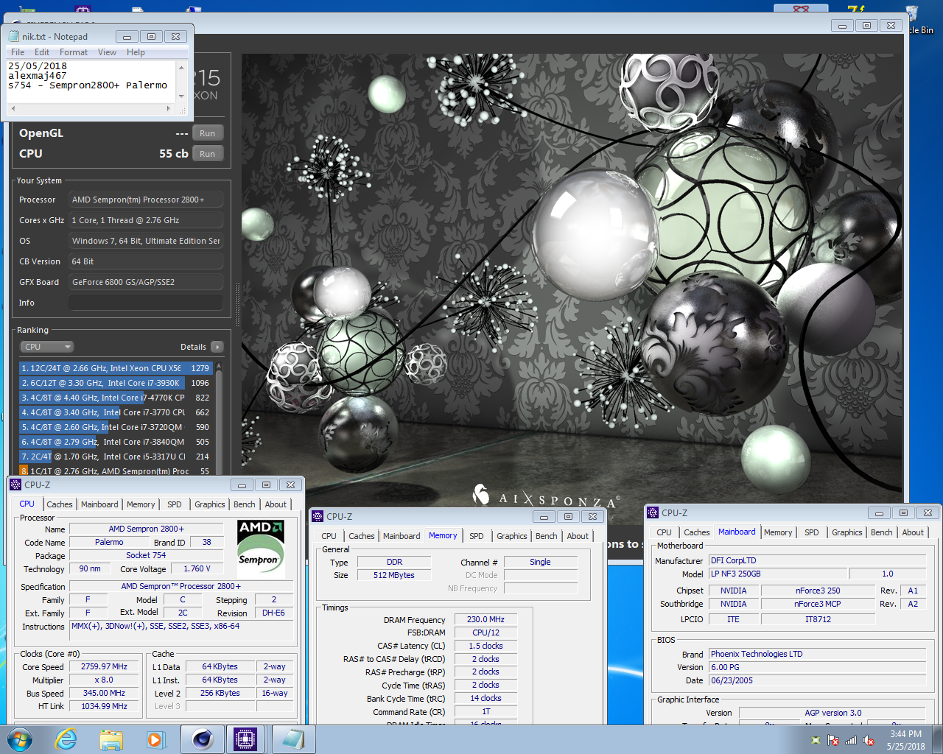Open Windows Explorer folder icon in taskbar
Screen dimensions: 943x754
[x=111, y=739]
